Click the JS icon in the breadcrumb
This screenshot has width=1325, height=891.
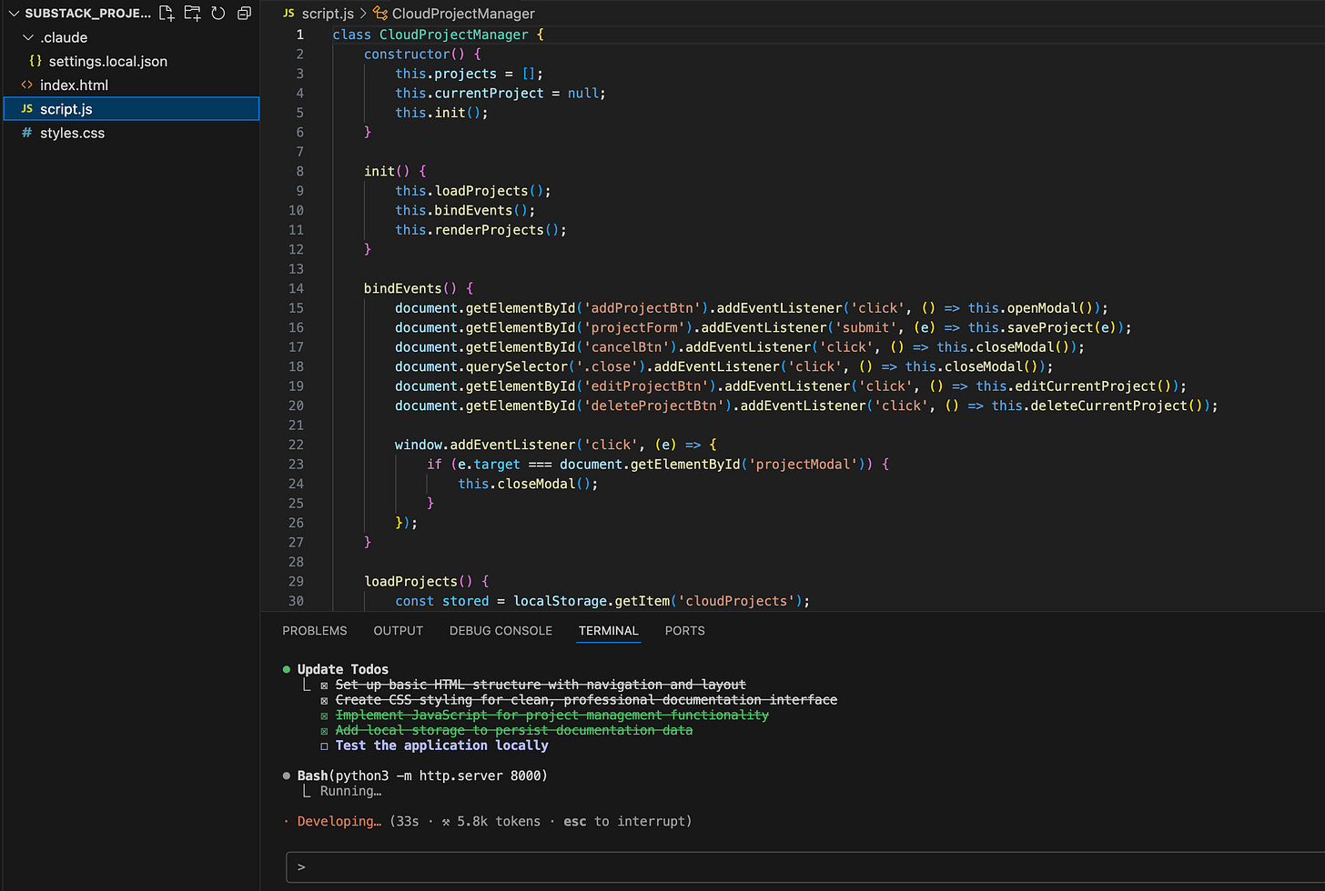[288, 13]
